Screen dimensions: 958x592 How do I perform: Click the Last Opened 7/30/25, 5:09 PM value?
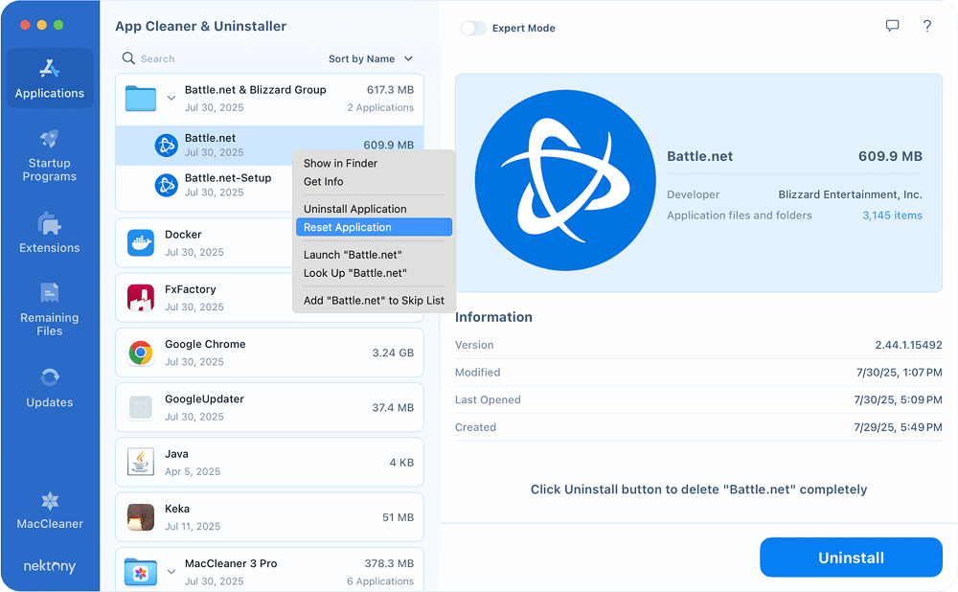point(898,399)
